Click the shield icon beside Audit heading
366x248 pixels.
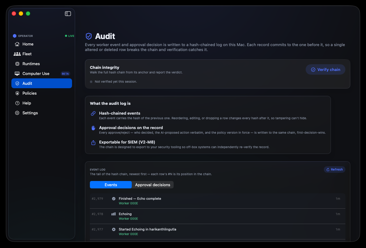89,36
